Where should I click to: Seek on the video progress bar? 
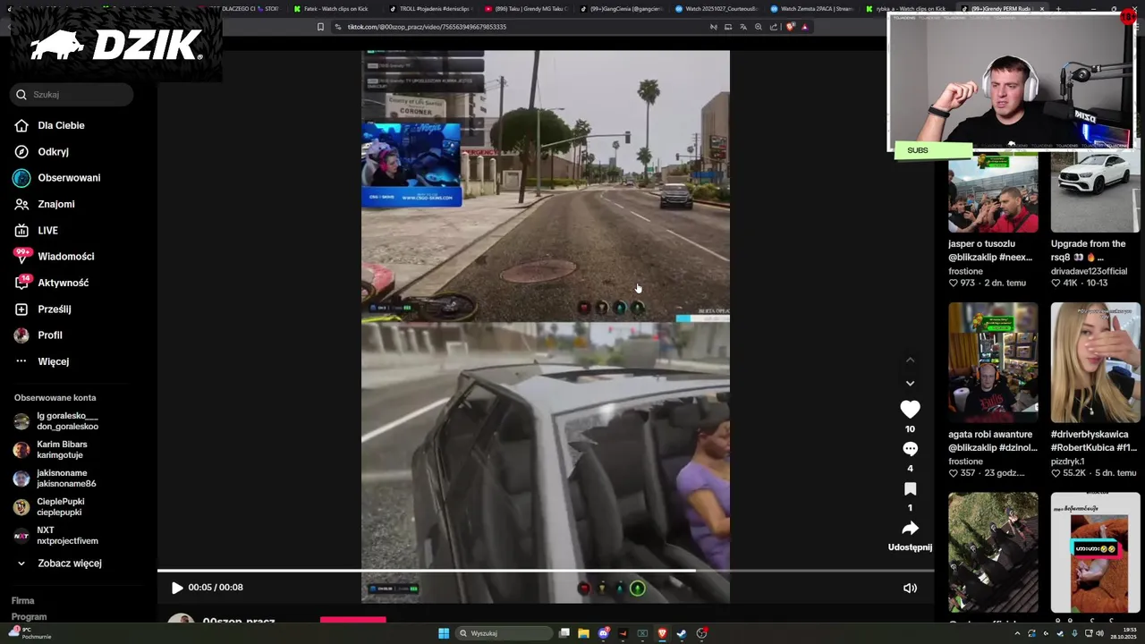tap(546, 570)
